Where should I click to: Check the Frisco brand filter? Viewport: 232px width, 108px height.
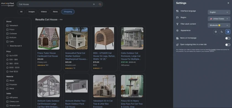click(7, 30)
